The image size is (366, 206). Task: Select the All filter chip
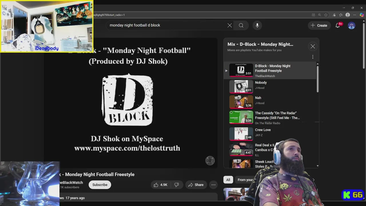(228, 180)
